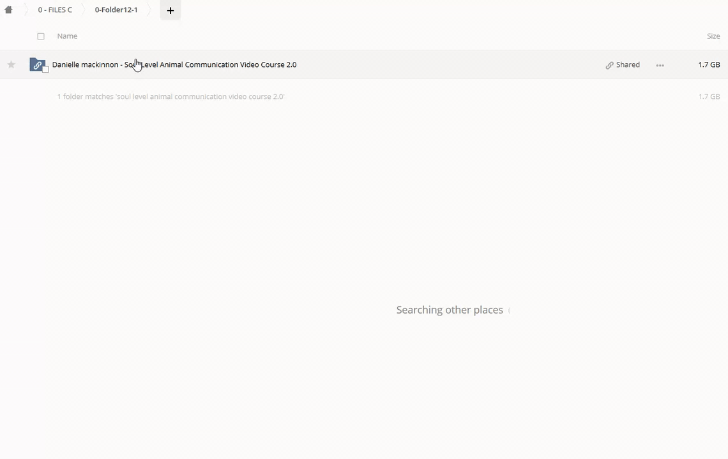728x459 pixels.
Task: Click the shared folder link icon
Action: [x=37, y=64]
